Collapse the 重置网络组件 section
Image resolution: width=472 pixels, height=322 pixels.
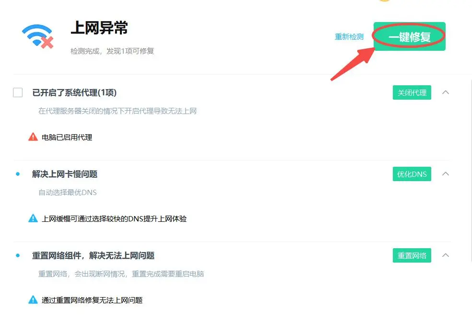point(445,255)
